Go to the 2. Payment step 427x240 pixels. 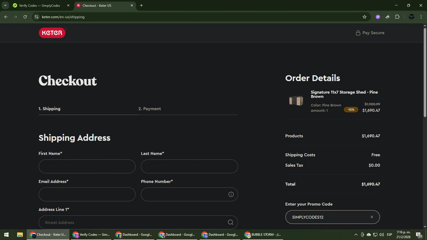point(149,109)
